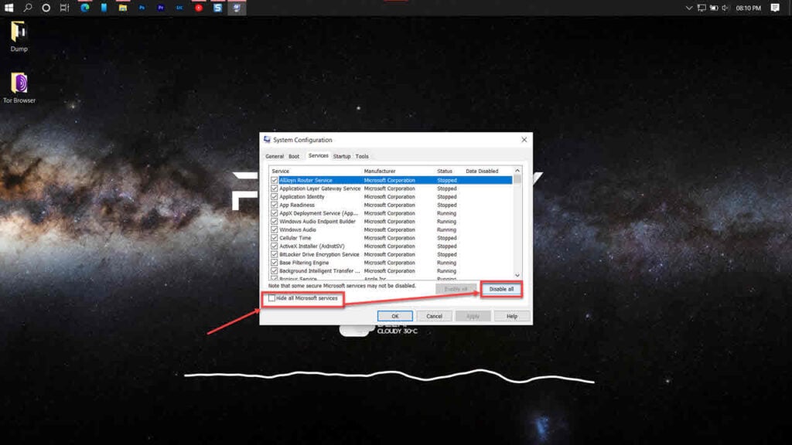Launch Microsoft Edge from the taskbar

pos(85,8)
